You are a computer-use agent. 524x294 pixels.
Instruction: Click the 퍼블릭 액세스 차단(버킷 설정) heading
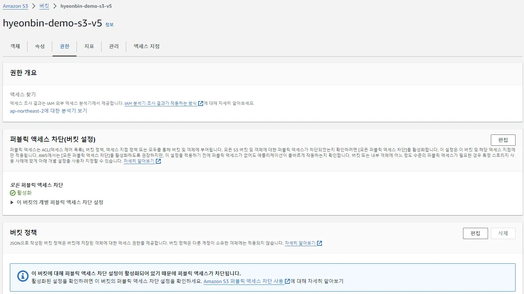(x=53, y=139)
